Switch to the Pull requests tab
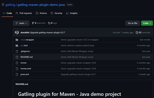Image resolution: width=154 pixels, height=98 pixels. click(x=24, y=13)
